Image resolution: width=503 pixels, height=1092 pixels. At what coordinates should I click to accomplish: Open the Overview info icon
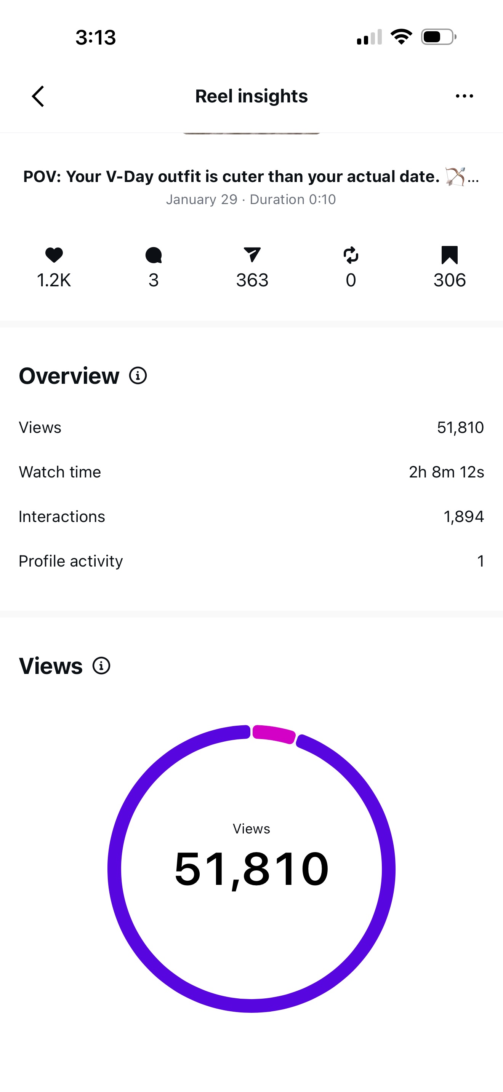(138, 375)
